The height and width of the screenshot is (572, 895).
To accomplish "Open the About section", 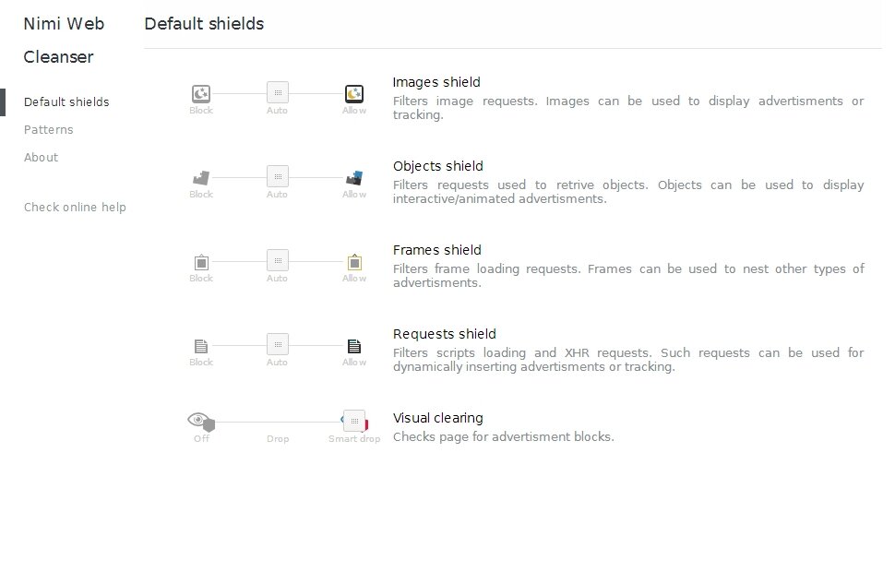I will click(x=42, y=158).
